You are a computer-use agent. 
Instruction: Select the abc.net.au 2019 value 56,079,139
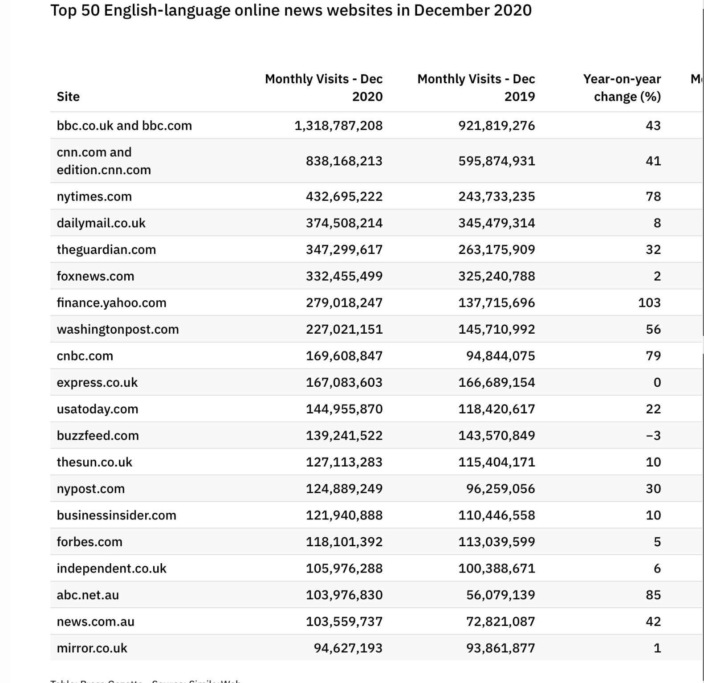coord(501,595)
